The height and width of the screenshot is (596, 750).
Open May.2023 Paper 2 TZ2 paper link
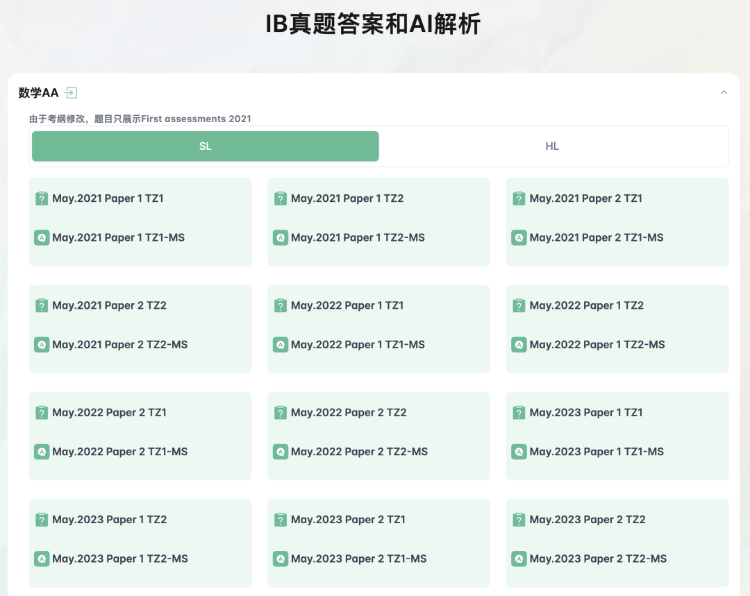[588, 520]
